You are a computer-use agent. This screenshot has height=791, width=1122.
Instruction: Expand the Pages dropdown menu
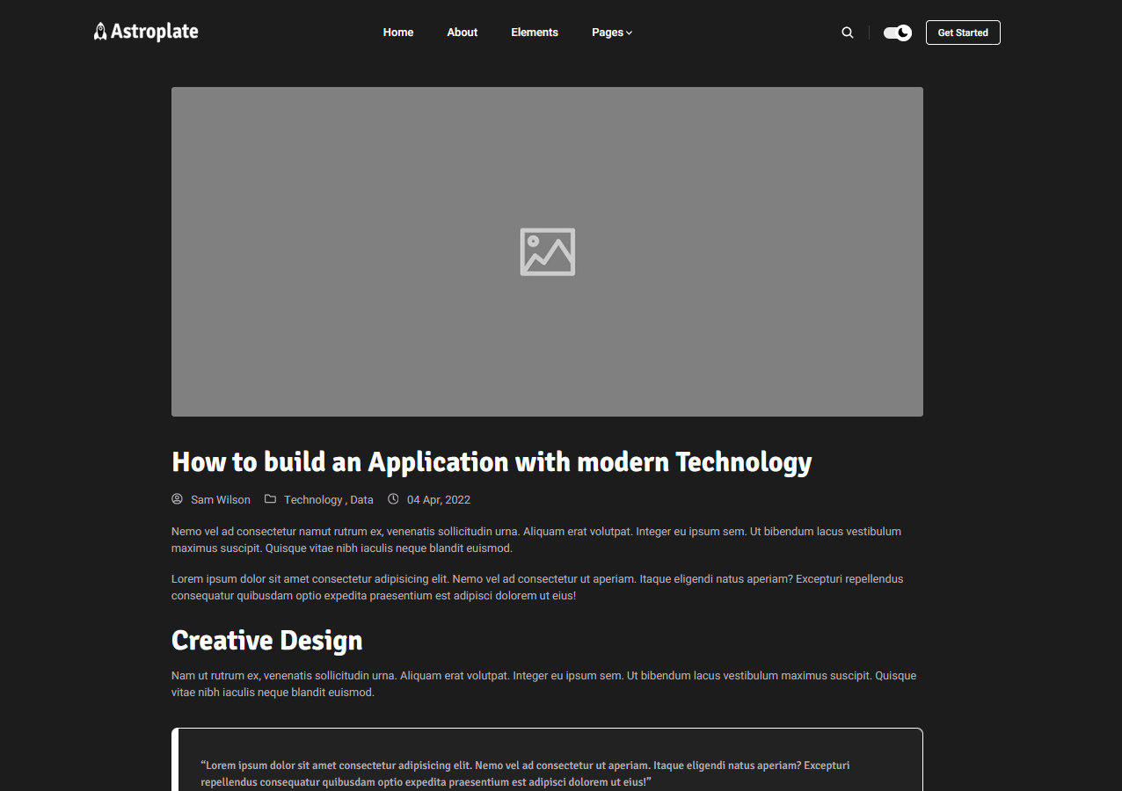(x=611, y=33)
